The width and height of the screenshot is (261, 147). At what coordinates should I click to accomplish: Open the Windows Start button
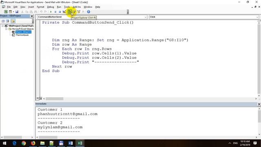pos(4,143)
